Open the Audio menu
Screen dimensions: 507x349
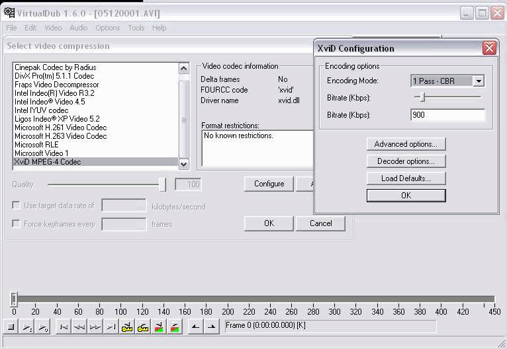coord(79,28)
